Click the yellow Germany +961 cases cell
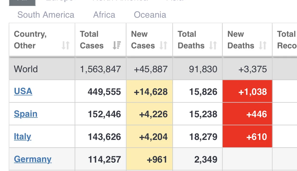Viewport: 297px width, 171px height. [x=149, y=159]
